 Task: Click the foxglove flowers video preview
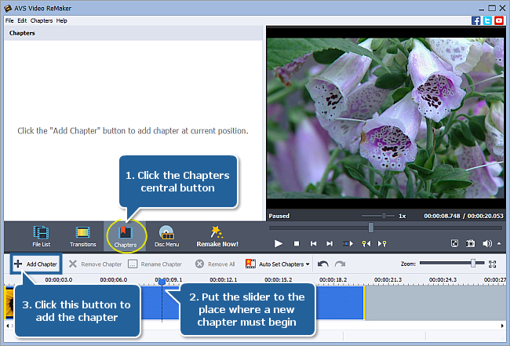click(x=385, y=118)
